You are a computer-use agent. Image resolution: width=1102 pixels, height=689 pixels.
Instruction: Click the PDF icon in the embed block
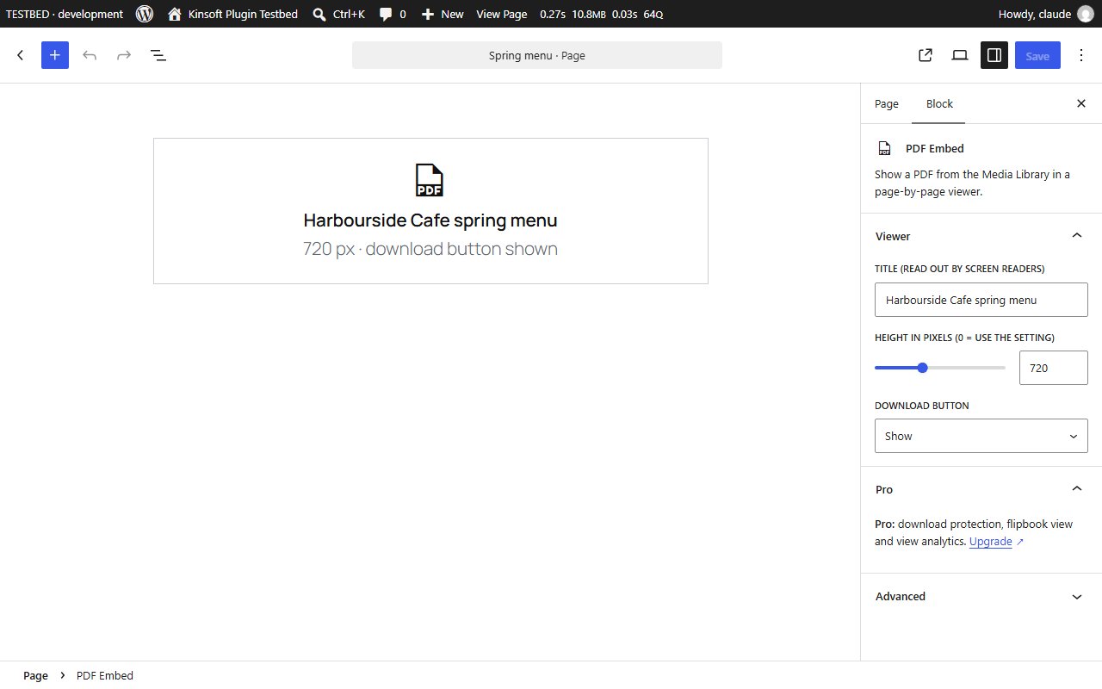pyautogui.click(x=430, y=180)
